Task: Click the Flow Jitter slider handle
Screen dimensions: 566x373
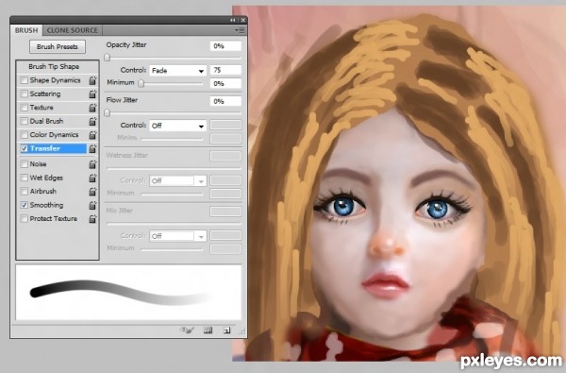Action: [108, 112]
